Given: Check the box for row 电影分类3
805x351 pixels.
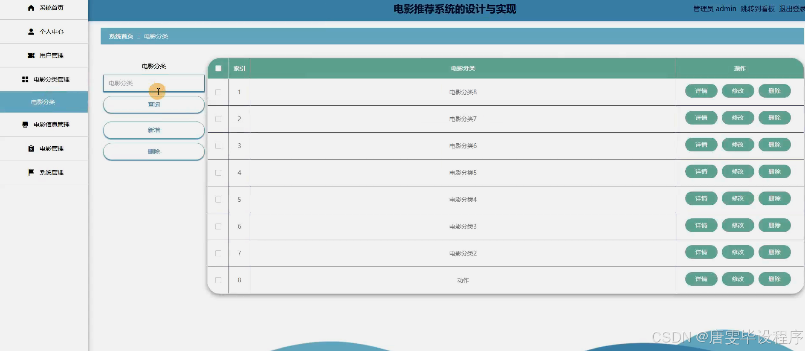Looking at the screenshot, I should coord(218,226).
